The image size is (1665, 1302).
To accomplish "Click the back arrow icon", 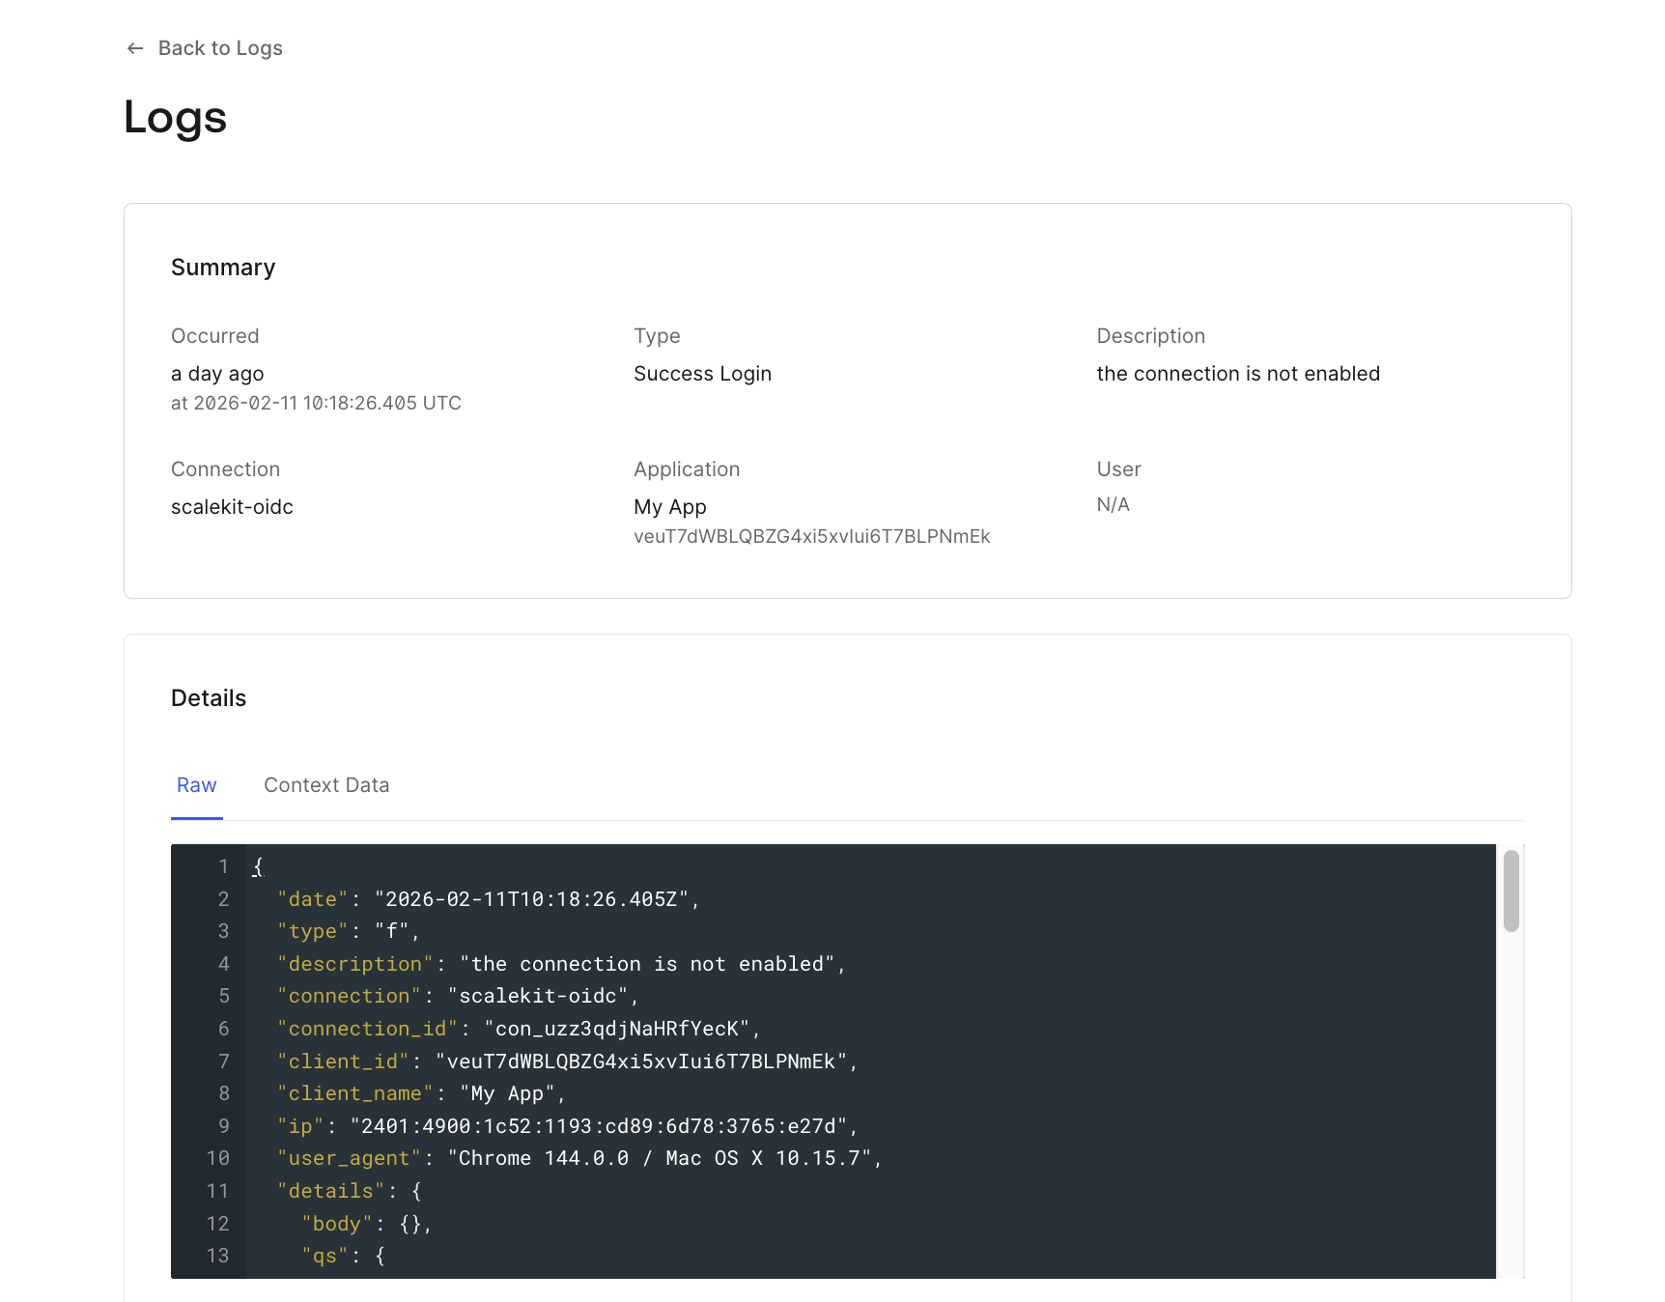I will [135, 48].
